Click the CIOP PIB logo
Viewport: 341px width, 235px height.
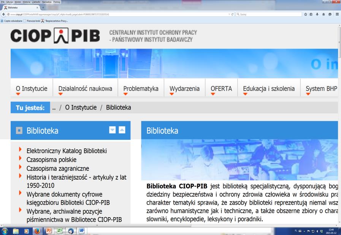tap(55, 36)
